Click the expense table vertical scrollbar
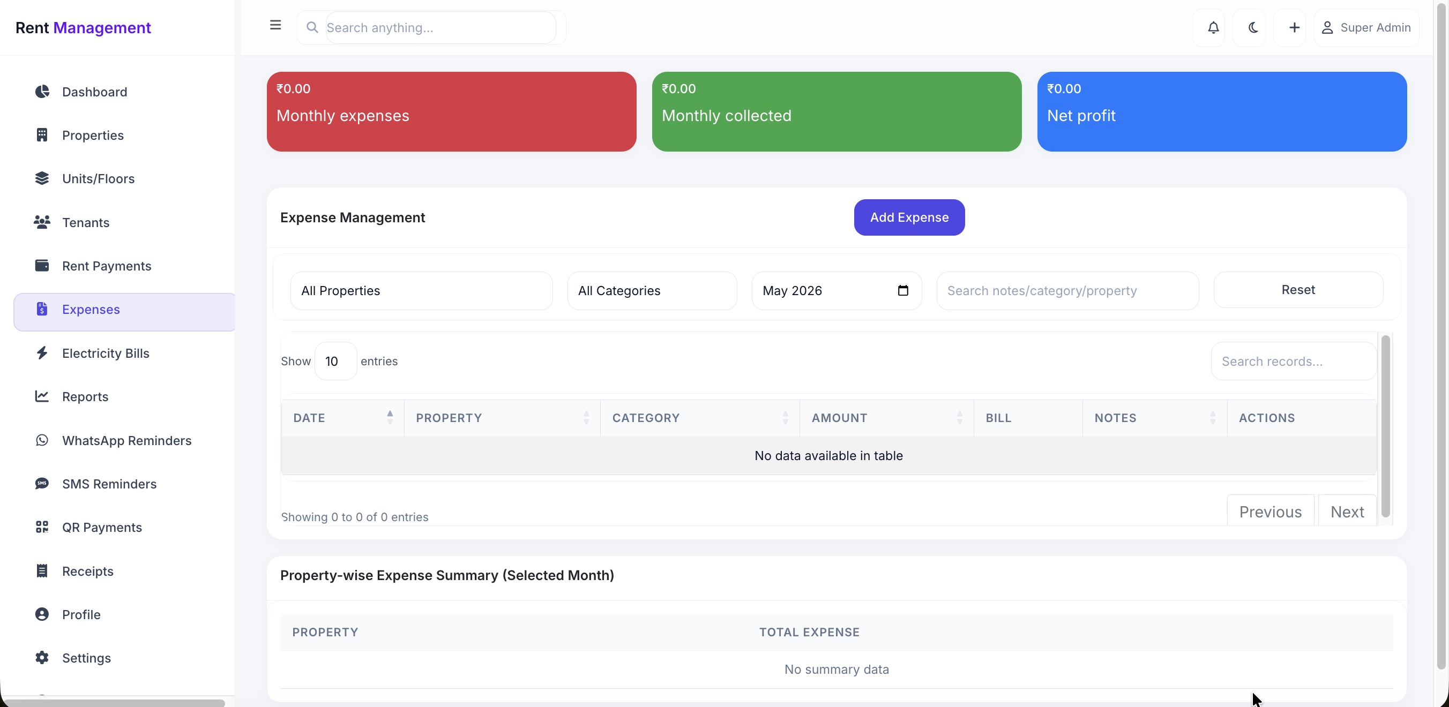The width and height of the screenshot is (1449, 707). click(x=1385, y=426)
